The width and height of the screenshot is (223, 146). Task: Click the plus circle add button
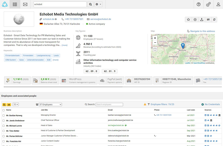tap(195, 20)
